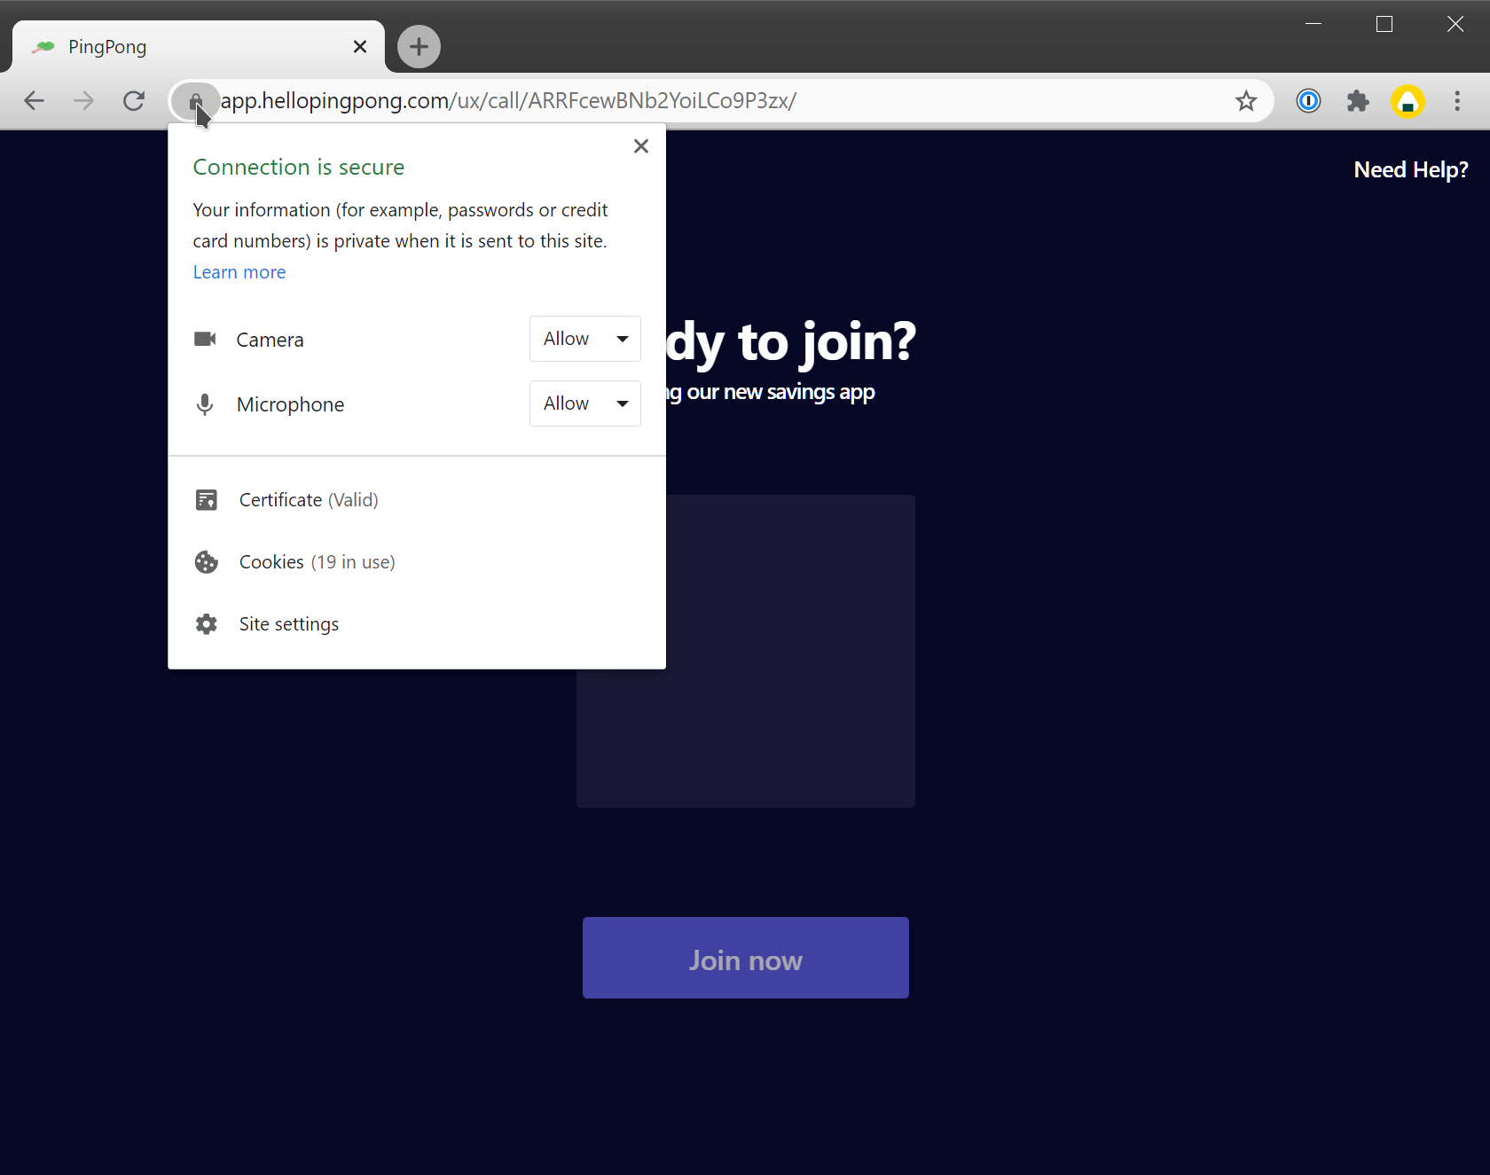
Task: Open the Extensions puzzle piece menu
Action: point(1358,101)
